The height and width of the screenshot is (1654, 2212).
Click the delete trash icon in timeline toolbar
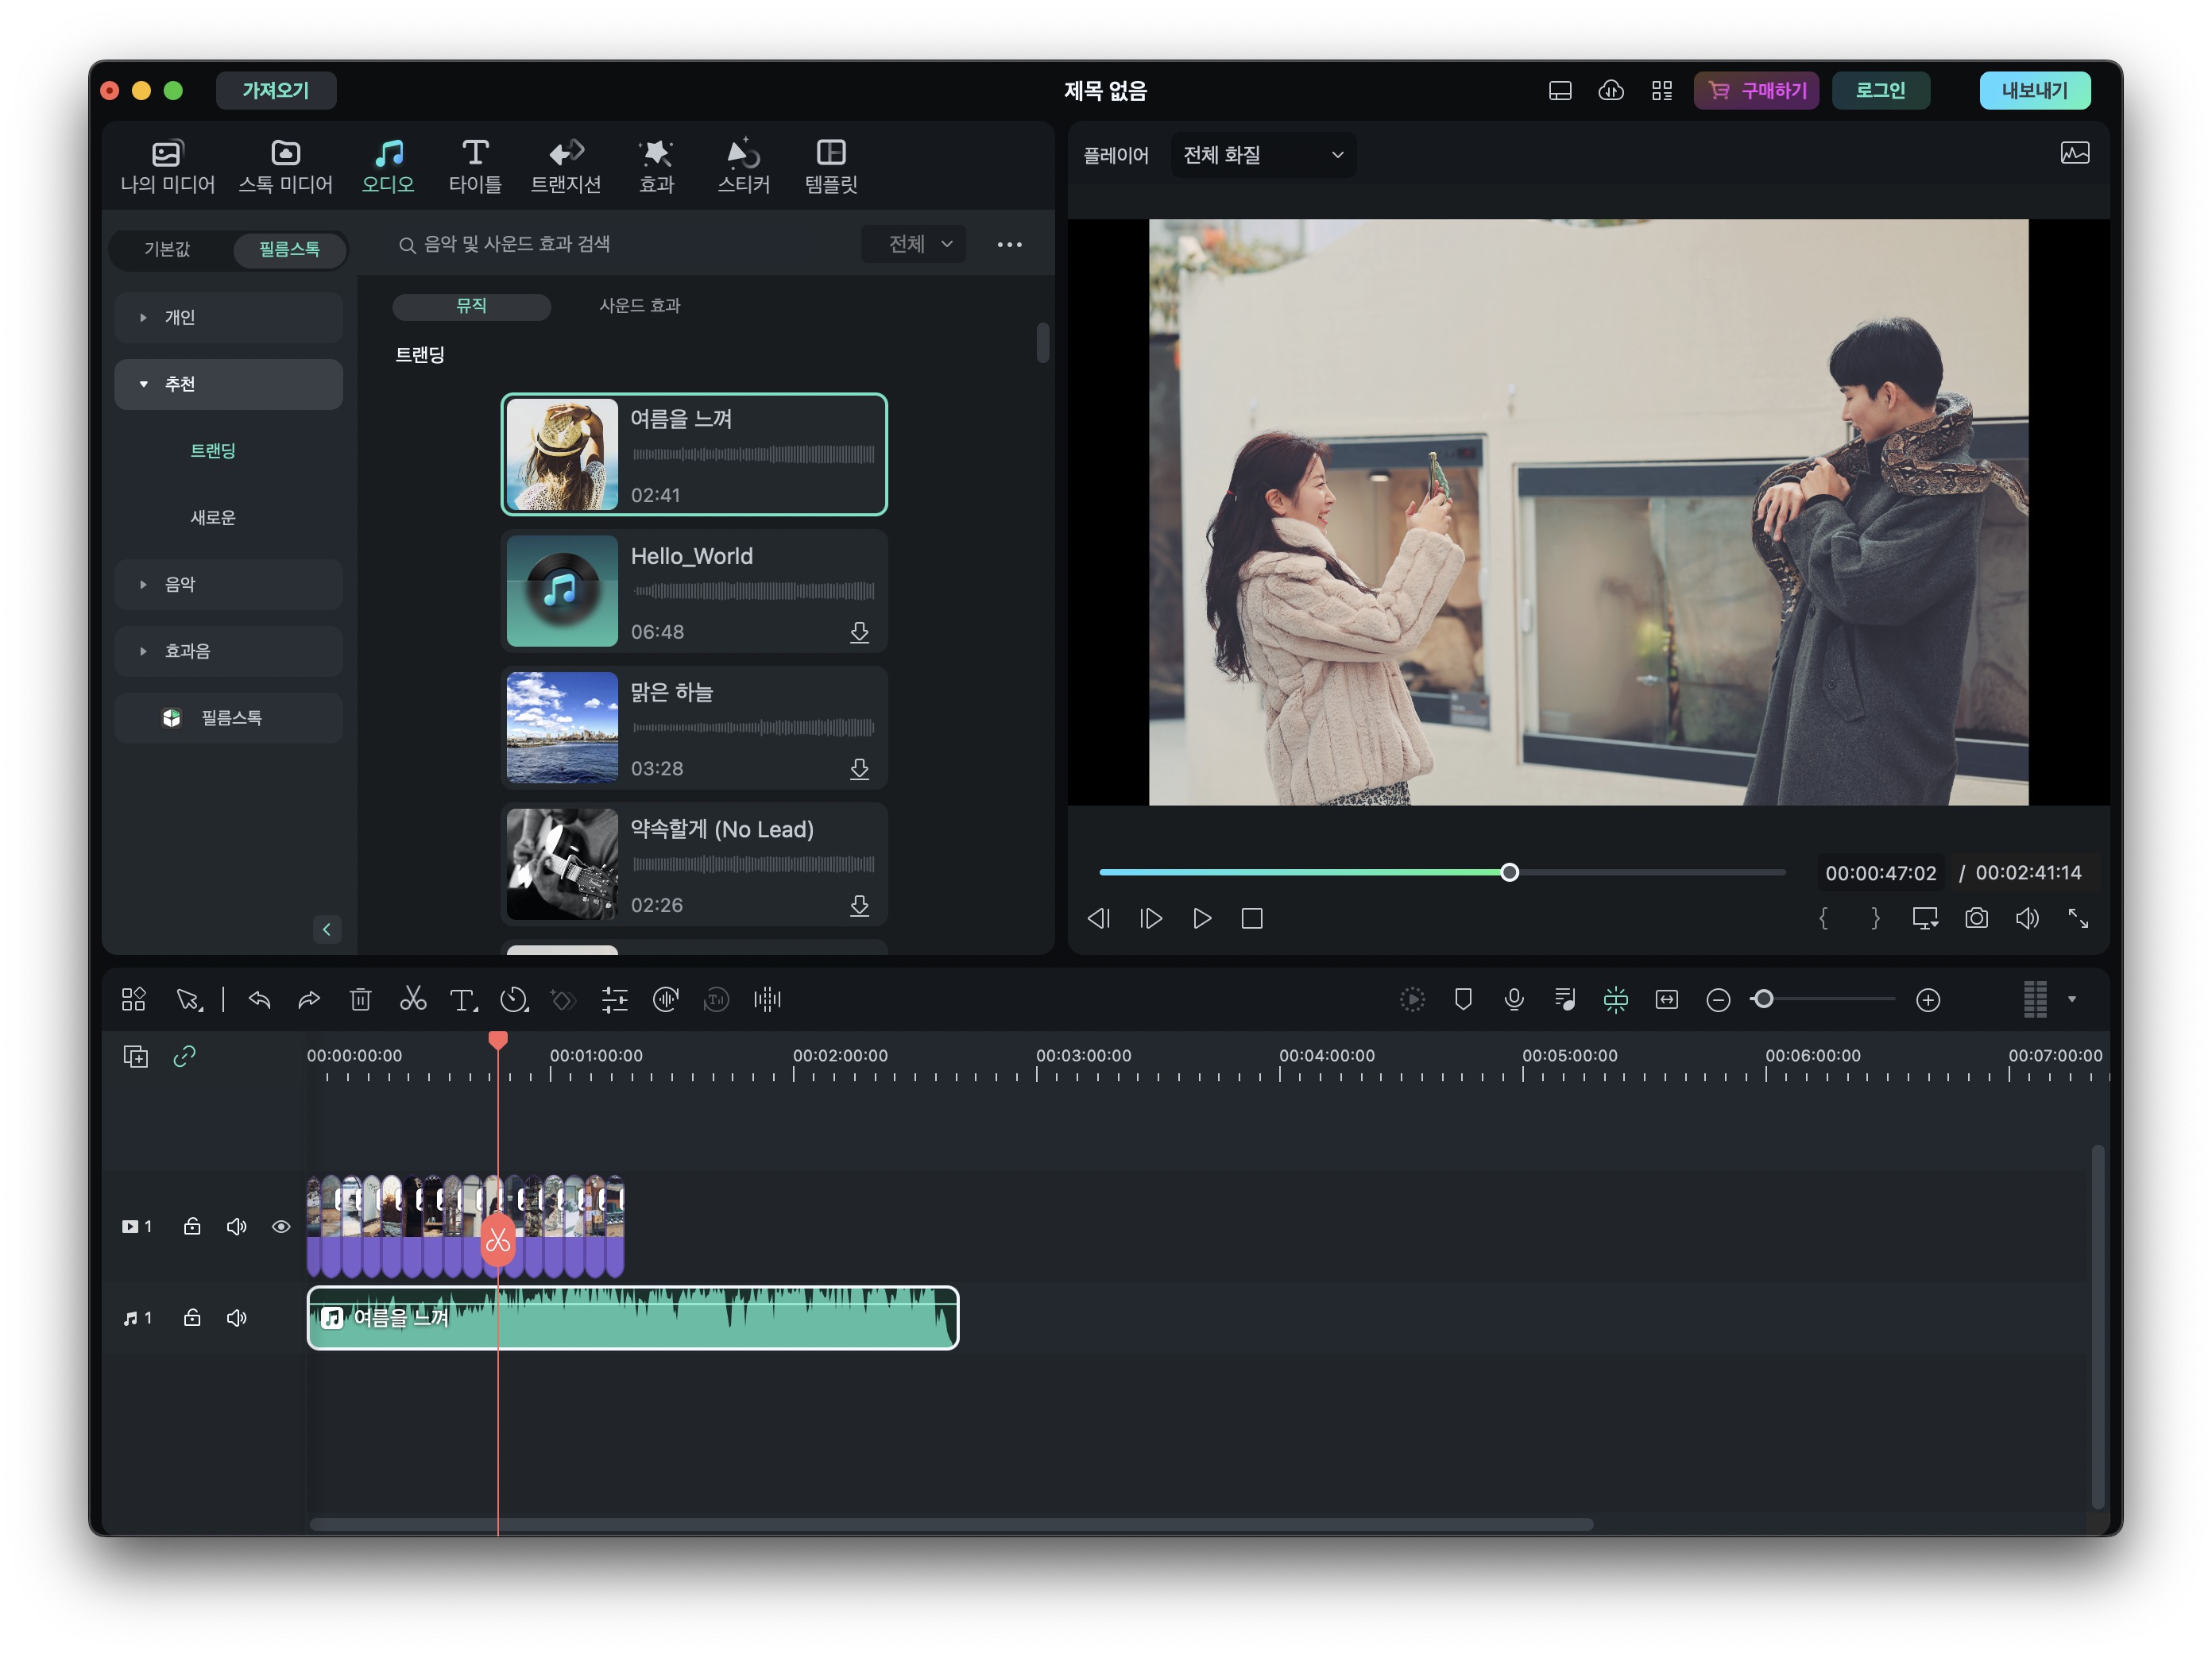tap(360, 999)
